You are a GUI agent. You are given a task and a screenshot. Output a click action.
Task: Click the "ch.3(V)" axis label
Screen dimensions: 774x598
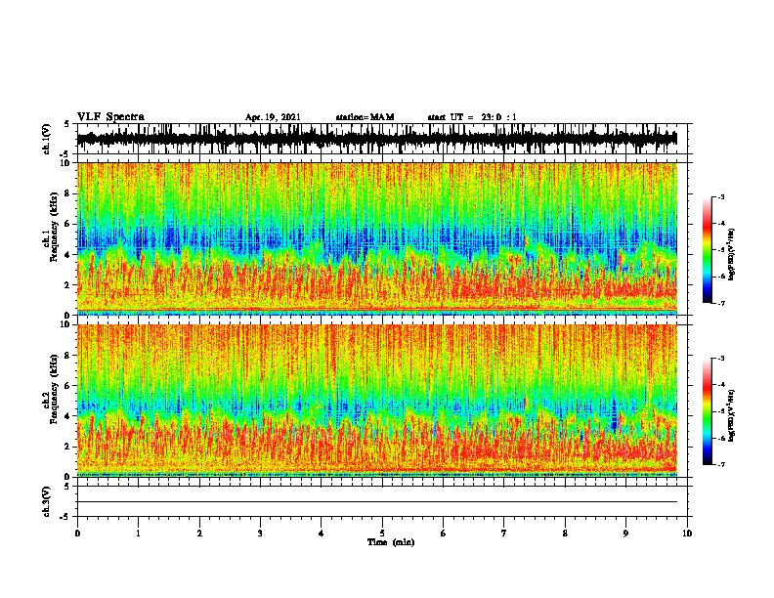(47, 501)
